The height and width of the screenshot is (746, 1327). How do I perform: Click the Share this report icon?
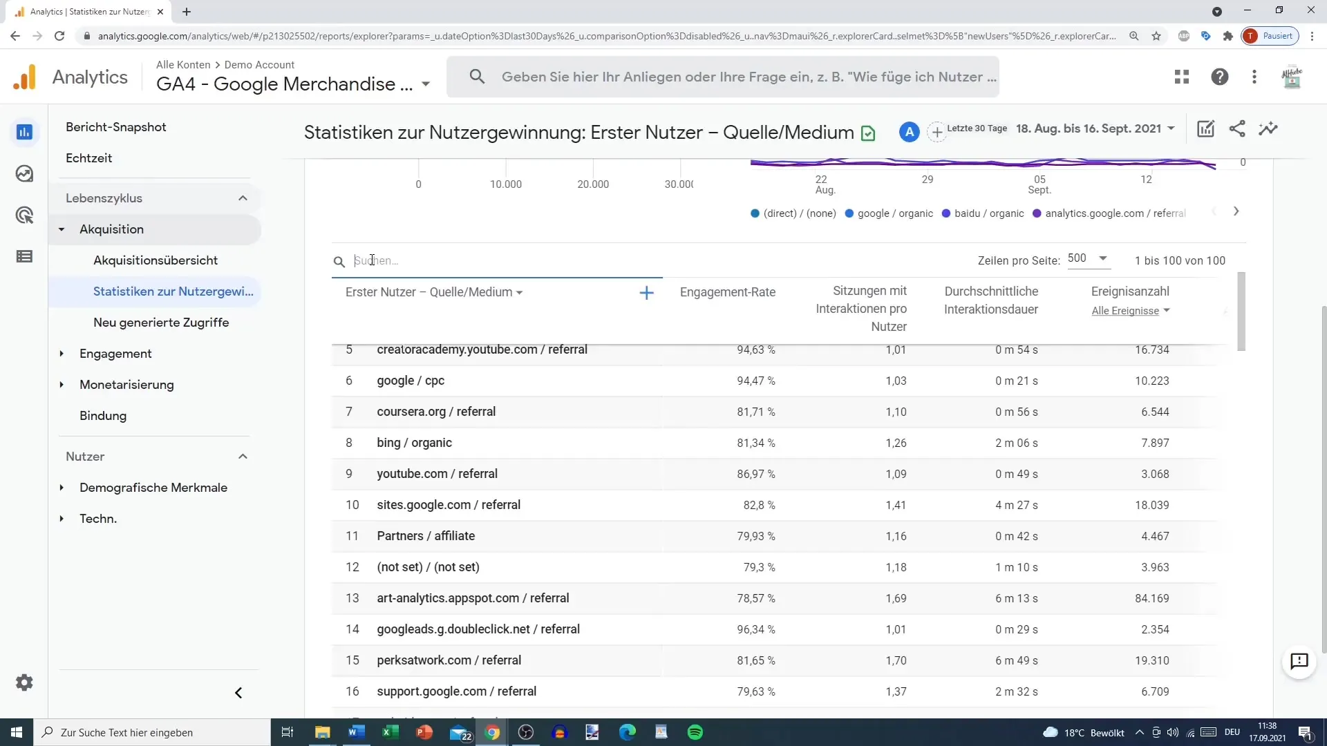point(1237,128)
